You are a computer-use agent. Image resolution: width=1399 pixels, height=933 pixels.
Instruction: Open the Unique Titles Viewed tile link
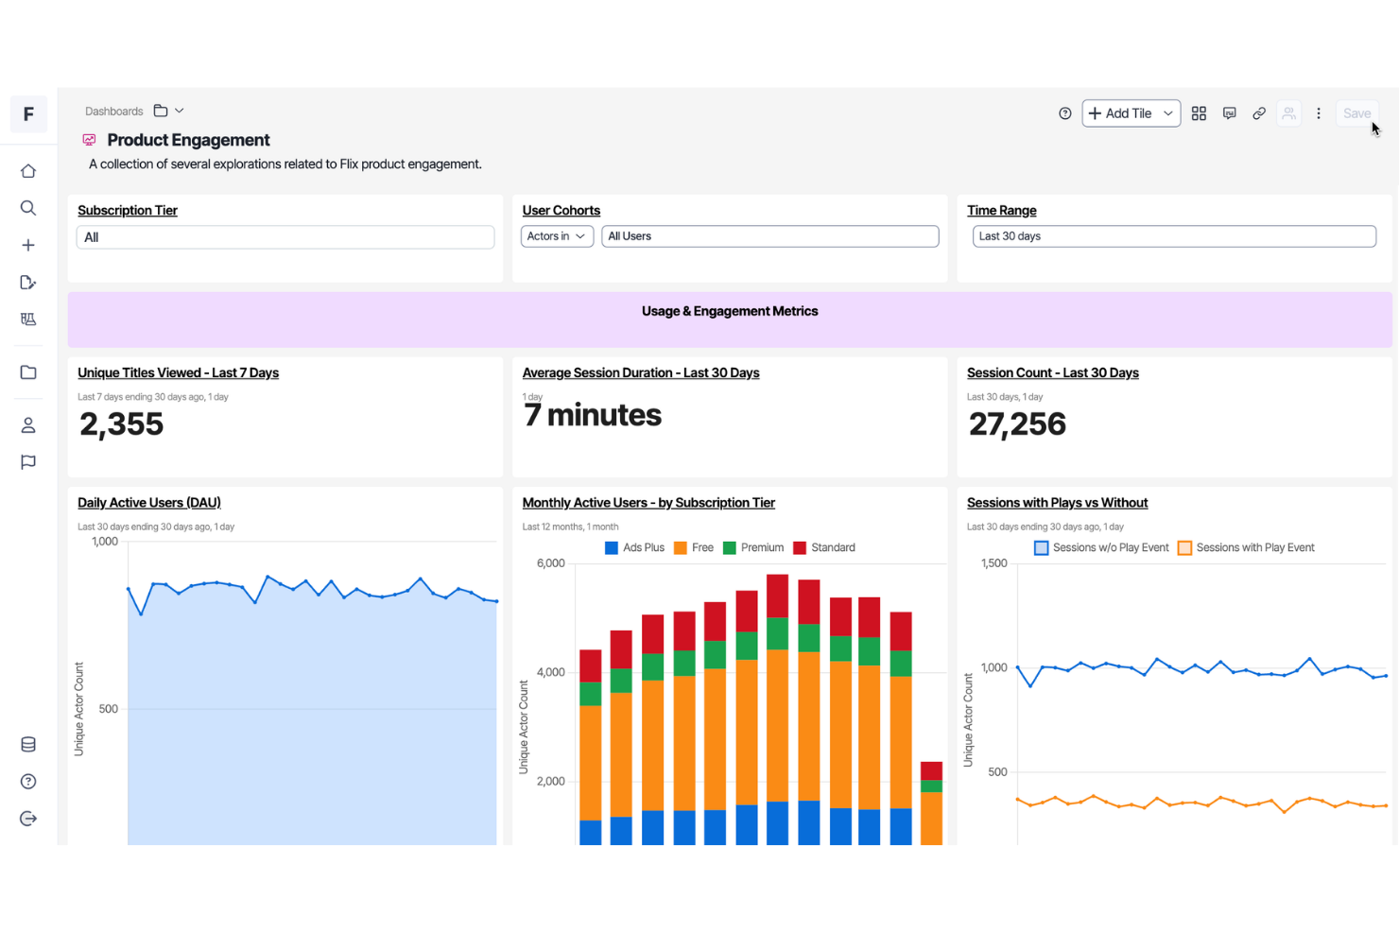click(x=178, y=372)
